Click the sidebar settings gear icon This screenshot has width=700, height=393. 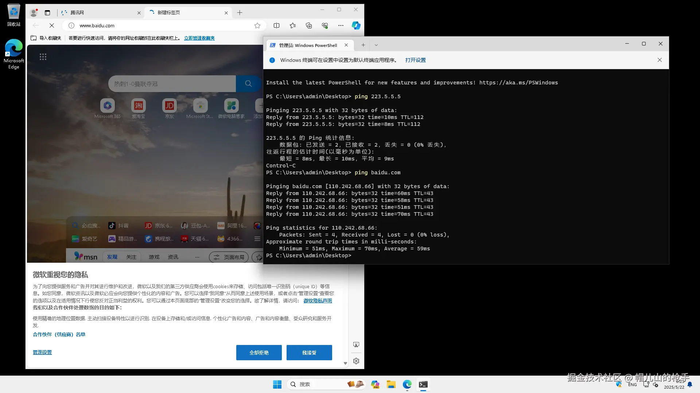pos(356,361)
